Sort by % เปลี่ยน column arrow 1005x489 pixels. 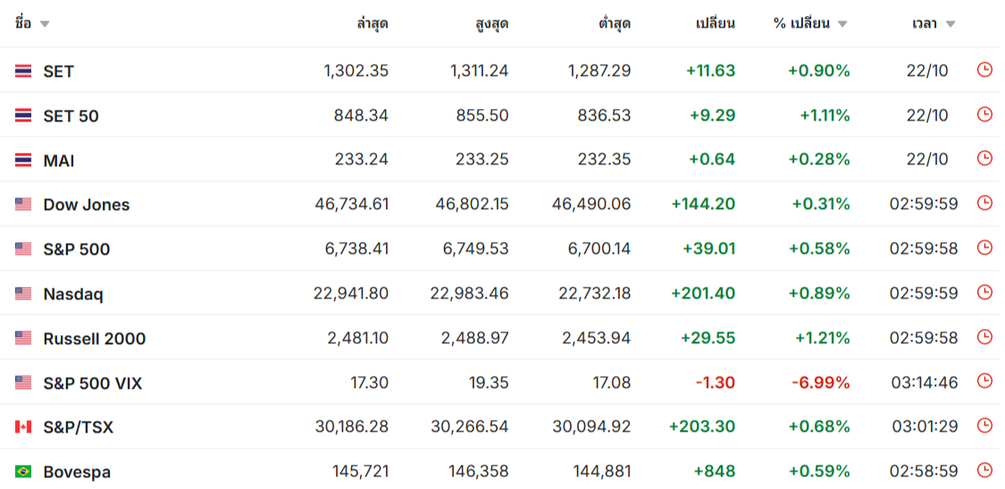click(842, 24)
